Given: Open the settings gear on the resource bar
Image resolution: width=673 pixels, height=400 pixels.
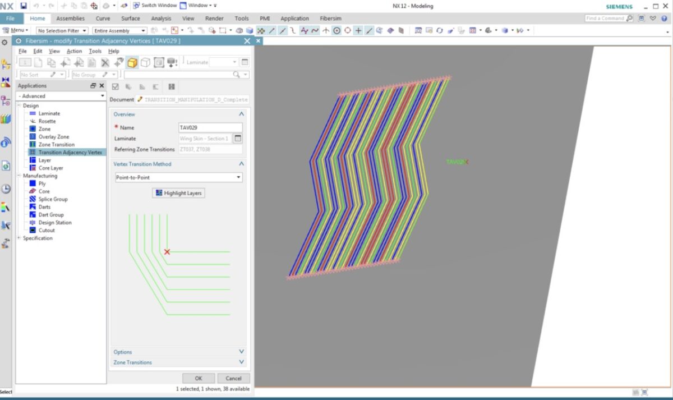Looking at the screenshot, I should [5, 42].
